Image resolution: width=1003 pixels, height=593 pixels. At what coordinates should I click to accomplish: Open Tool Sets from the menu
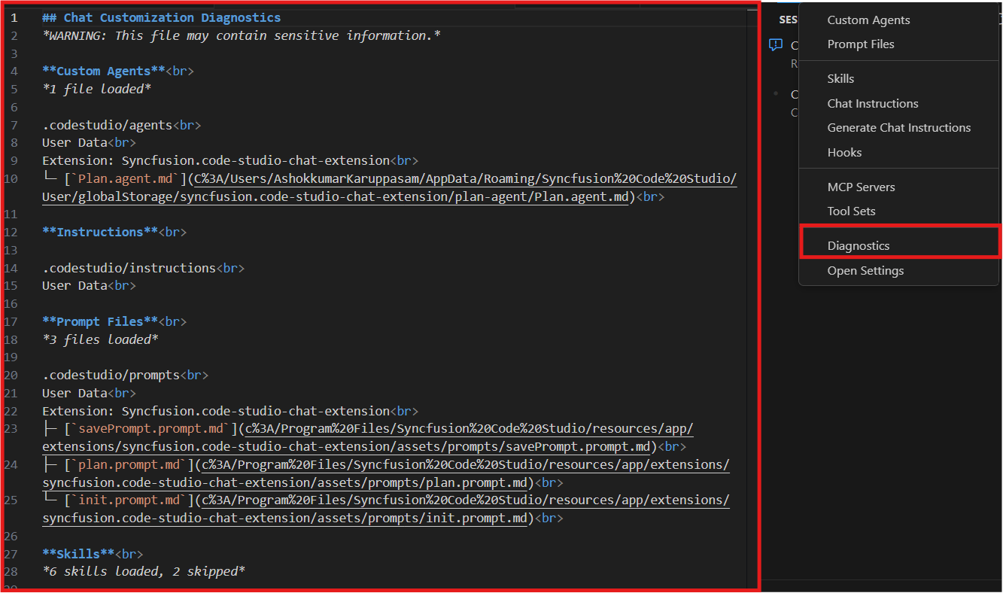851,211
